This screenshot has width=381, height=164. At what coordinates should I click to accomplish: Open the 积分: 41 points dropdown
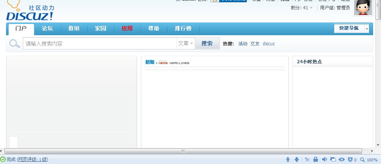coord(302,8)
